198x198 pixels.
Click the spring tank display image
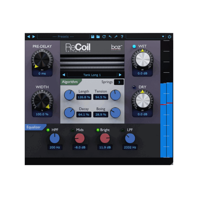[92, 63]
